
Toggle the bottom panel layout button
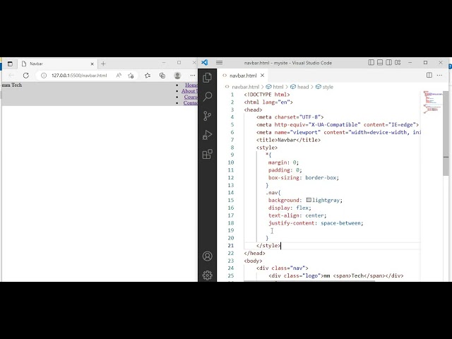(x=380, y=63)
